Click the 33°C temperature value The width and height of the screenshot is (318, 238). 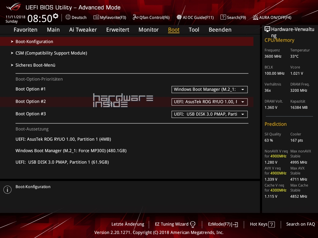(294, 56)
